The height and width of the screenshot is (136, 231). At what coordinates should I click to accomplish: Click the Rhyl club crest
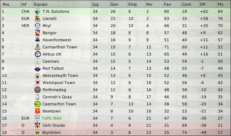[38, 26]
